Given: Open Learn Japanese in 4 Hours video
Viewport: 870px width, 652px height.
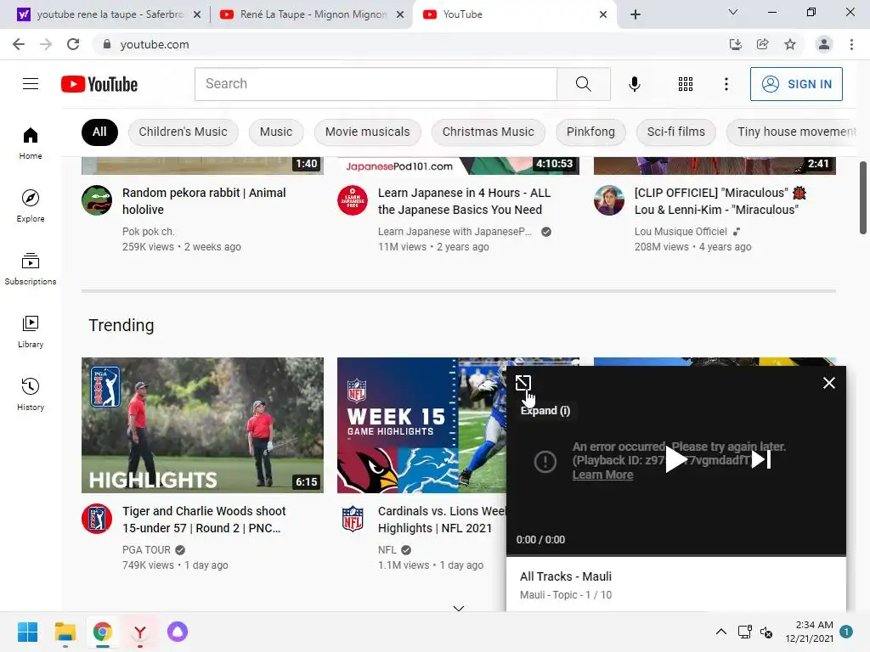Looking at the screenshot, I should click(x=464, y=201).
